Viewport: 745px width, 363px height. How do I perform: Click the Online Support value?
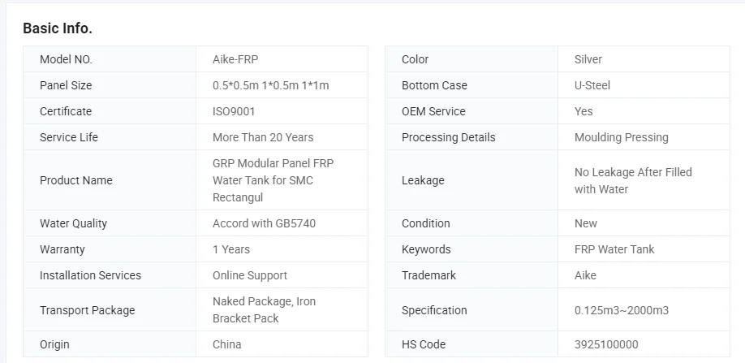click(250, 275)
